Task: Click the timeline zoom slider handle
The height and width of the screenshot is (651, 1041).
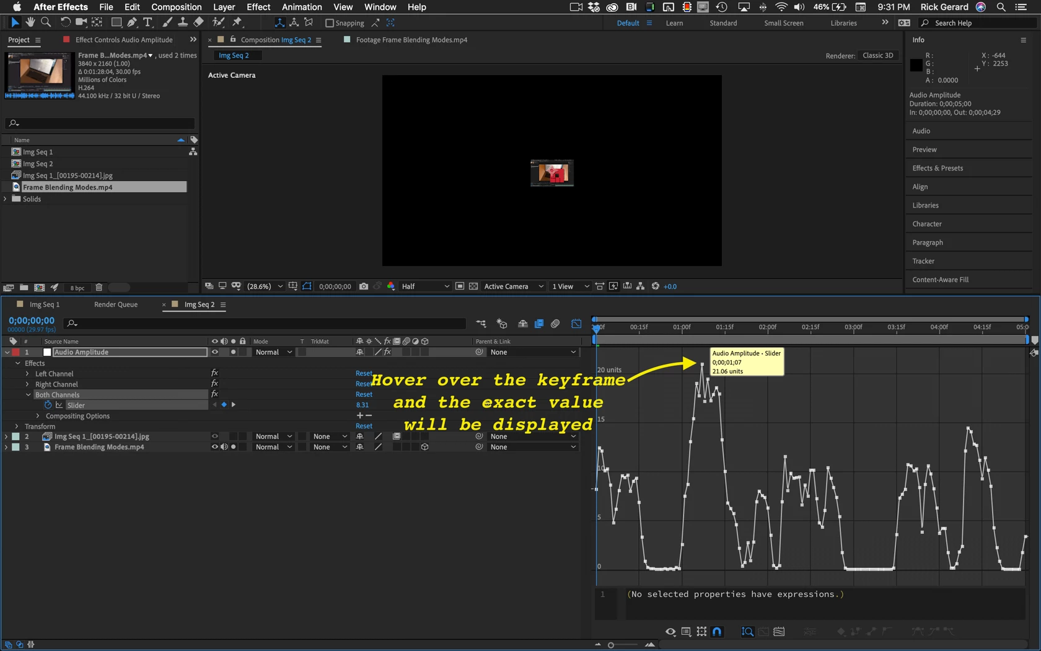Action: (x=611, y=645)
